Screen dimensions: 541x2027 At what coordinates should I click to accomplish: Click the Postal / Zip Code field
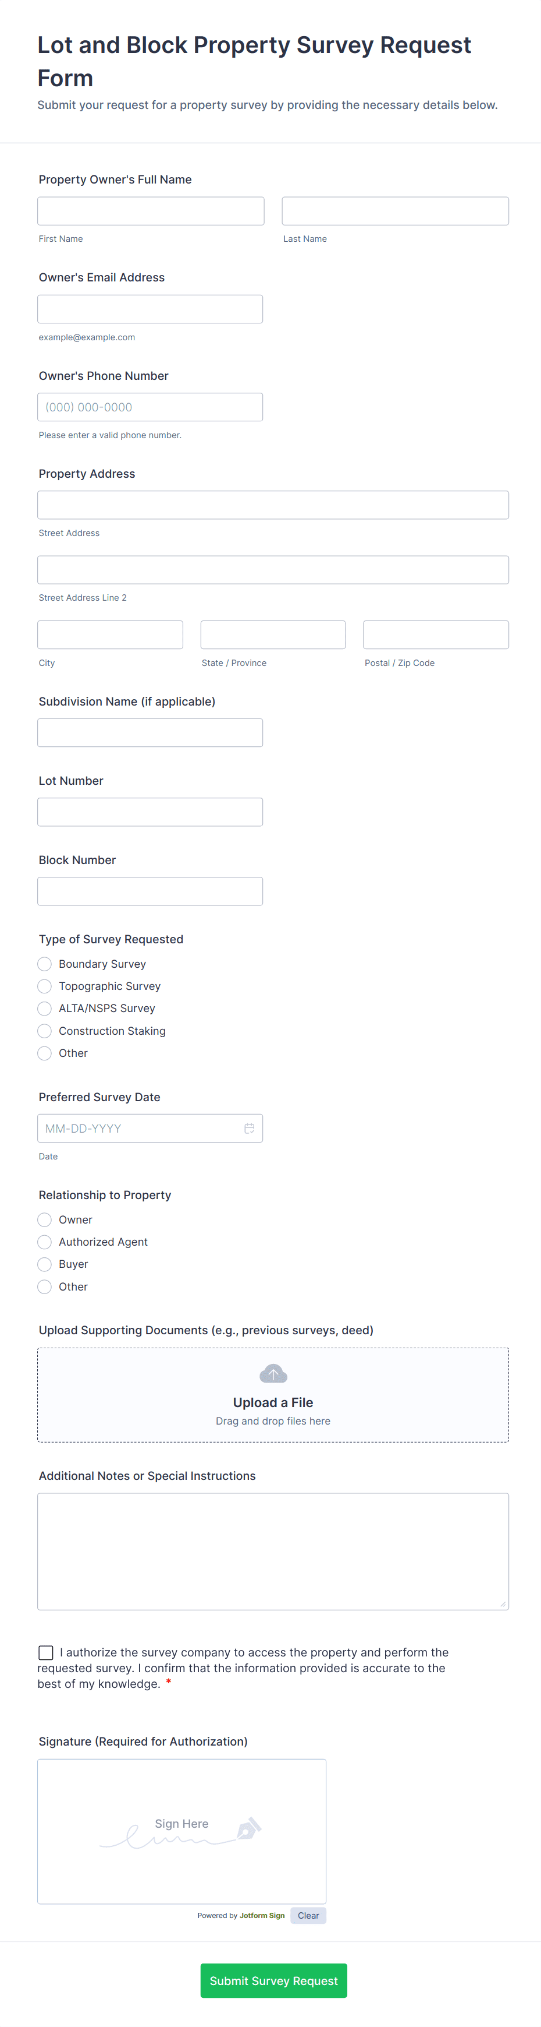pyautogui.click(x=436, y=634)
